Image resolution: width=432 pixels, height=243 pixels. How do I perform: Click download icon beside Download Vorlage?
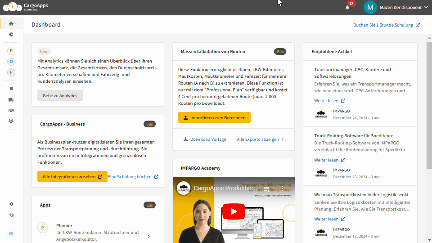pos(186,139)
